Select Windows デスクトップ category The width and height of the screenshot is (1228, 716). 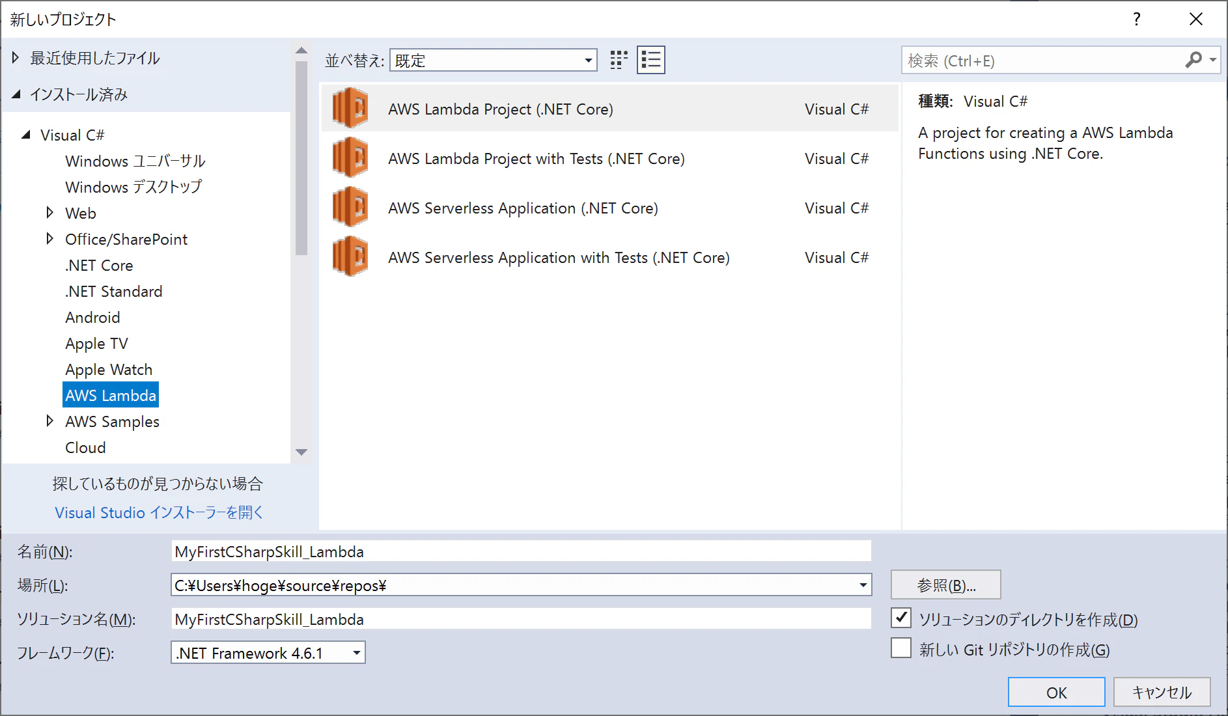(x=133, y=187)
